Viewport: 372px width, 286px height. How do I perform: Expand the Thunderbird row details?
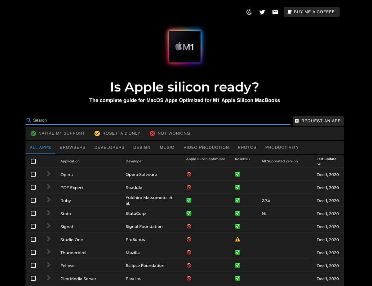49,252
